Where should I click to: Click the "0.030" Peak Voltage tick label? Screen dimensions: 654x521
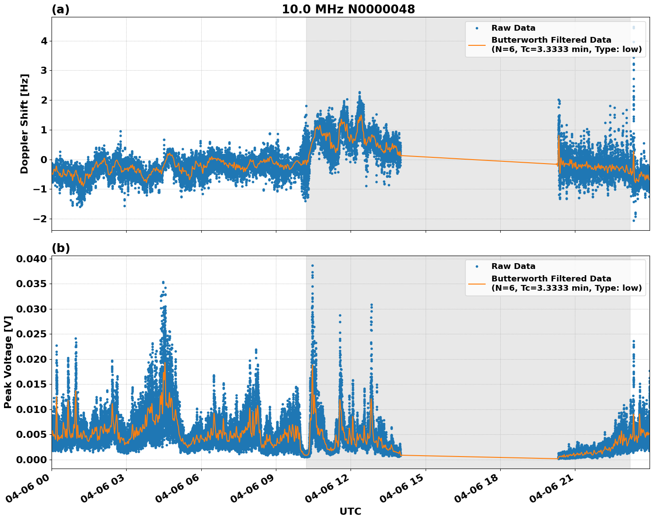(31, 309)
